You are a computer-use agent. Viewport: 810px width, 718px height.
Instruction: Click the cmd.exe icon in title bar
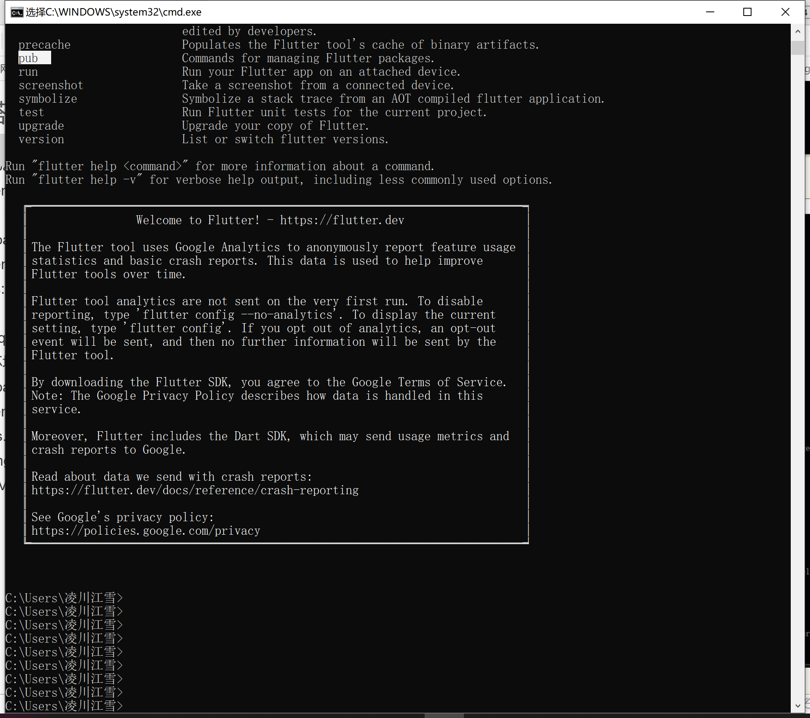click(17, 12)
